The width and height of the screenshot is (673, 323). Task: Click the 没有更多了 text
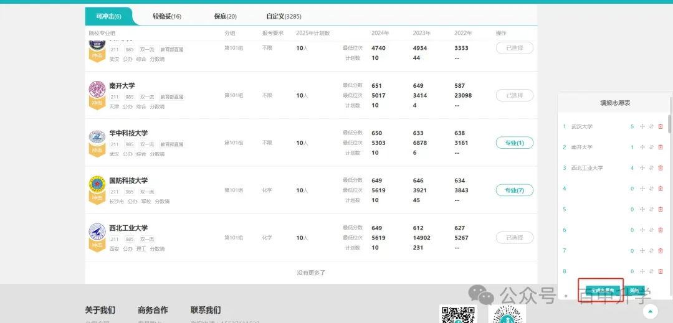point(311,273)
